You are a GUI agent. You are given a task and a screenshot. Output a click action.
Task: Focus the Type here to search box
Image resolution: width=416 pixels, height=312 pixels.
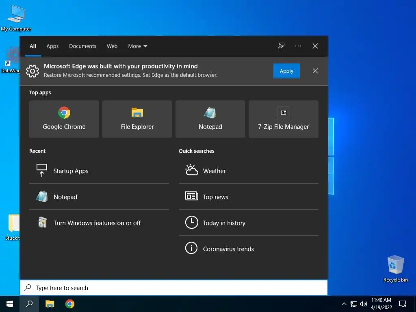pos(174,288)
